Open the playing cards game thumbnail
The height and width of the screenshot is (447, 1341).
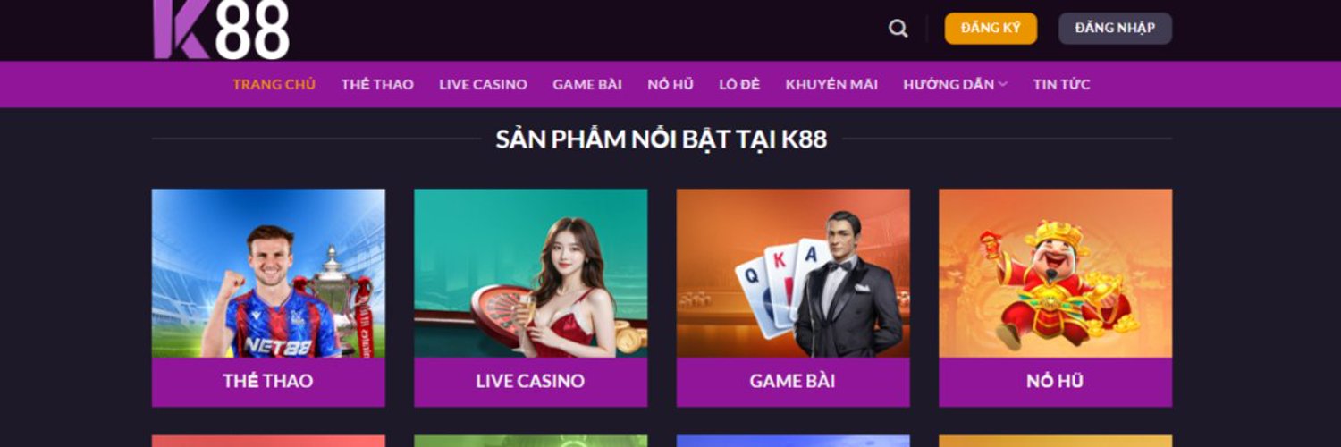[x=793, y=274]
